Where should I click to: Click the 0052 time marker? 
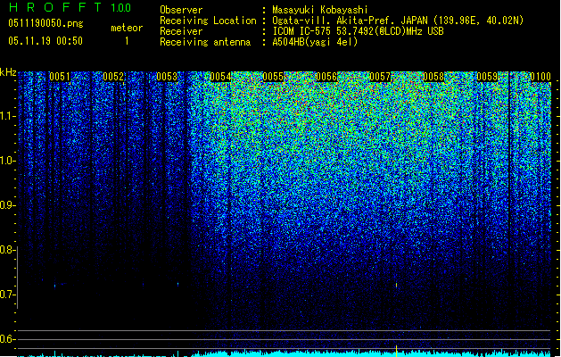[113, 77]
